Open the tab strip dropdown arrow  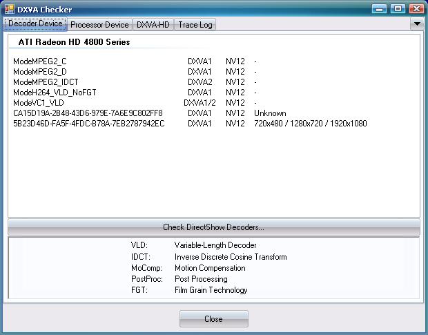coord(417,24)
